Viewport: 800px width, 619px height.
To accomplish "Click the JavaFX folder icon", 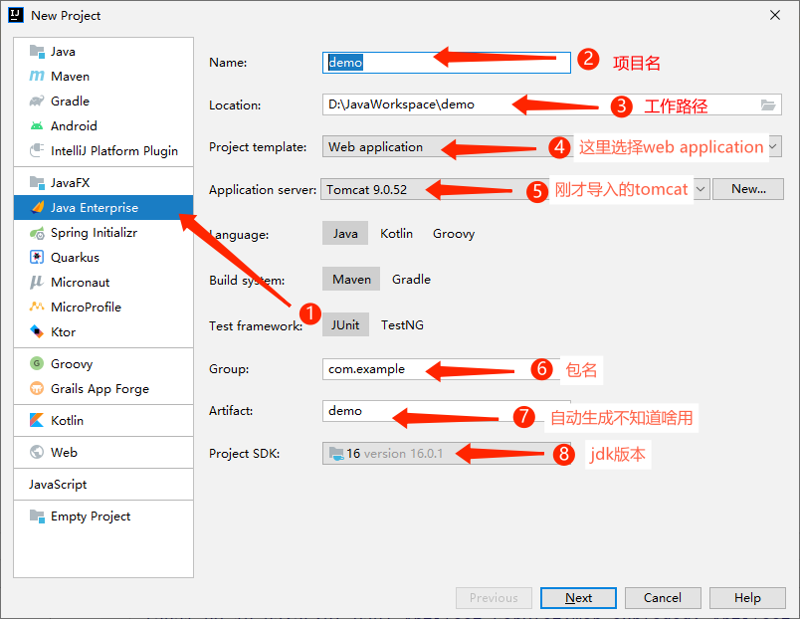I will pos(37,182).
